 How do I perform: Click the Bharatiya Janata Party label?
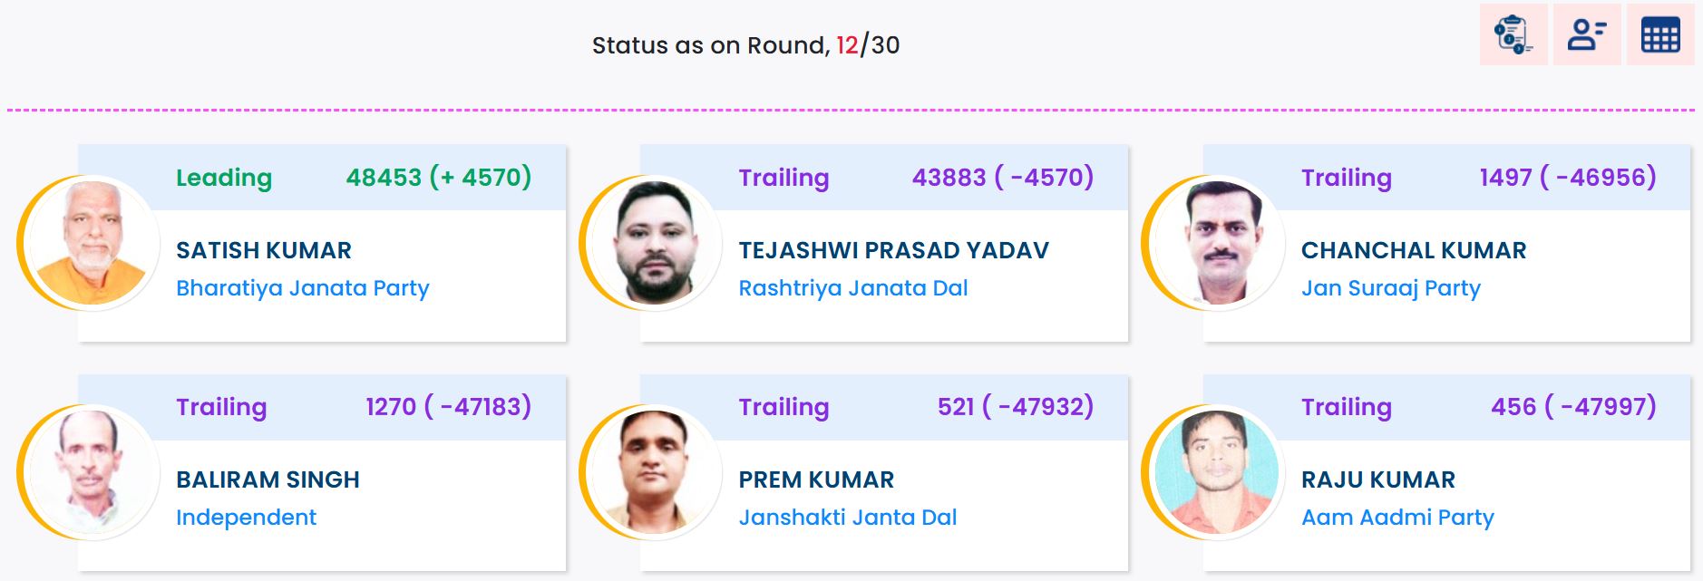click(302, 288)
